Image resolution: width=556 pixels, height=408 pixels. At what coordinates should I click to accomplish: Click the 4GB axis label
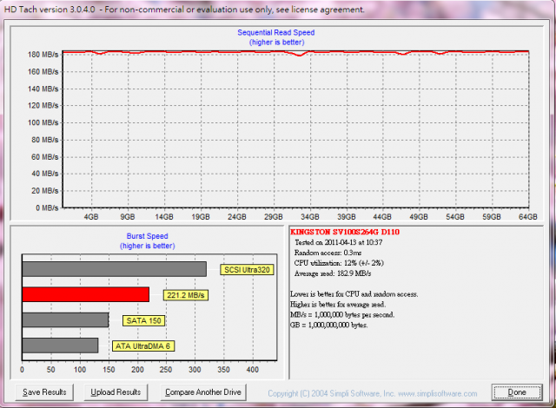pyautogui.click(x=91, y=217)
